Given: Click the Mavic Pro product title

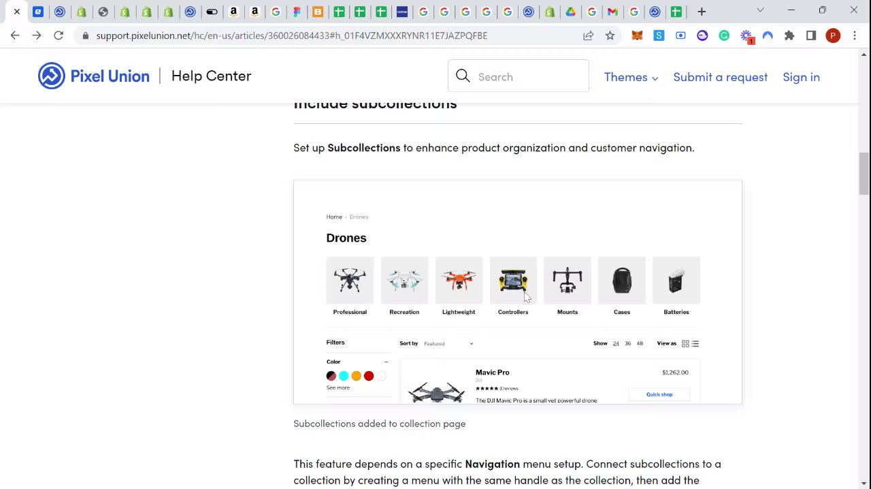Looking at the screenshot, I should point(492,373).
